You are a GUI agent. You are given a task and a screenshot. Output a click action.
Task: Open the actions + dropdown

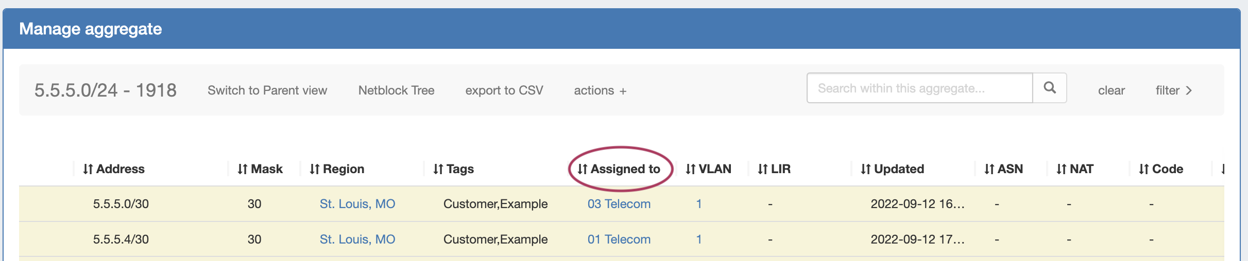coord(600,90)
